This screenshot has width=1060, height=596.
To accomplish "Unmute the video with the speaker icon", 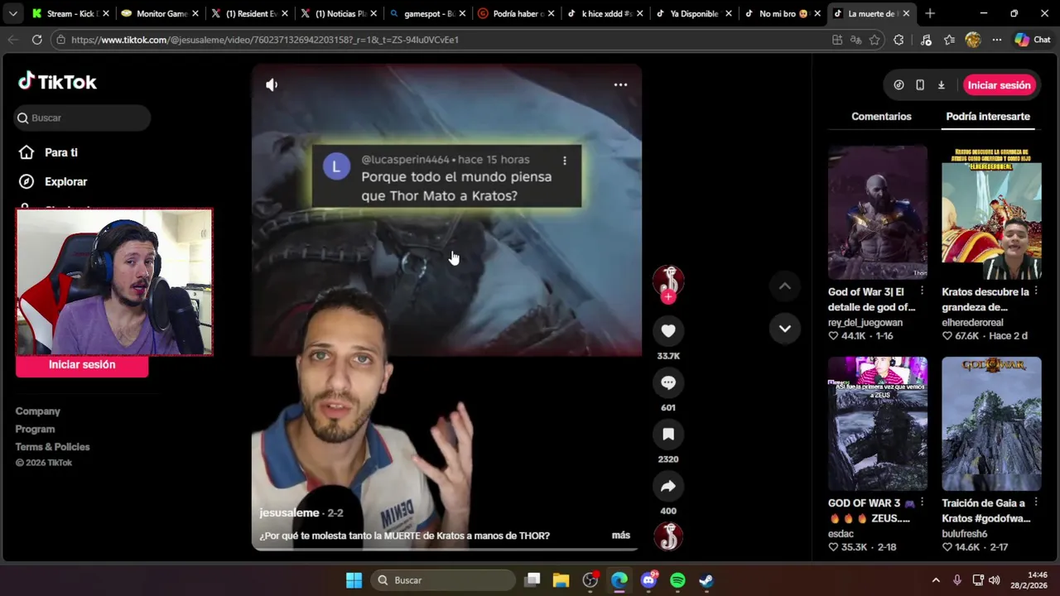I will tap(272, 84).
